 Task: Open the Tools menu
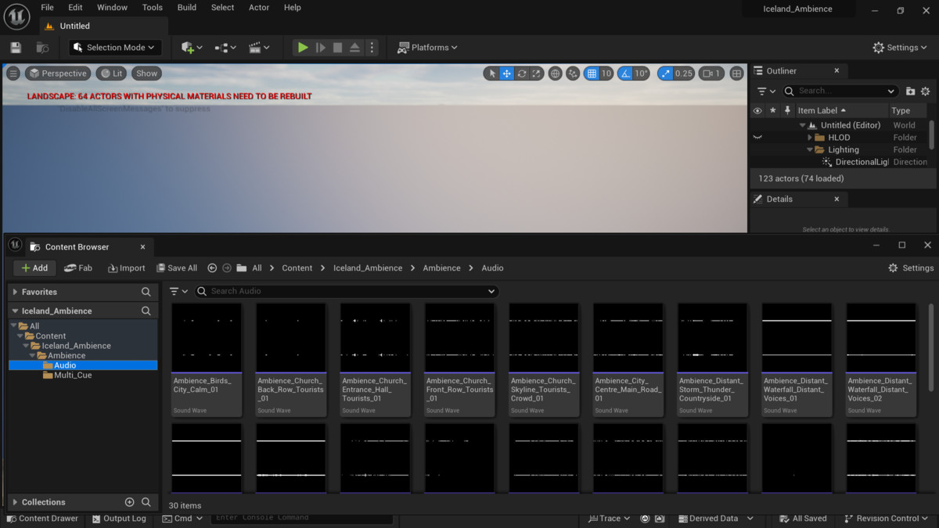tap(153, 8)
